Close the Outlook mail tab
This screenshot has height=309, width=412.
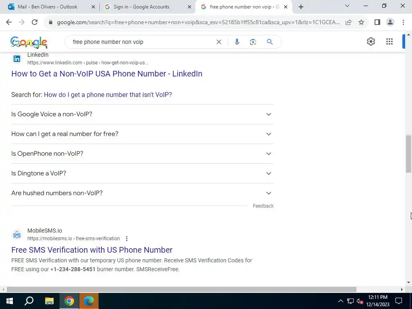pos(93,7)
